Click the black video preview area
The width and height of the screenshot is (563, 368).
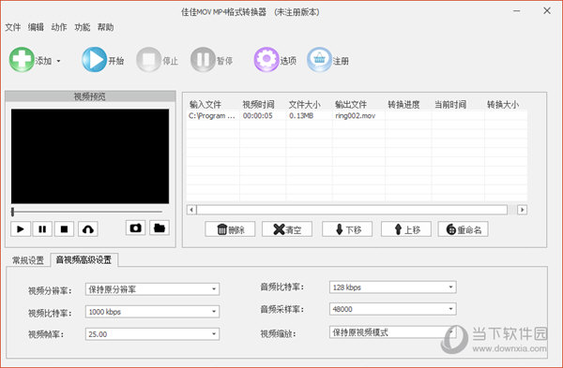(90, 156)
